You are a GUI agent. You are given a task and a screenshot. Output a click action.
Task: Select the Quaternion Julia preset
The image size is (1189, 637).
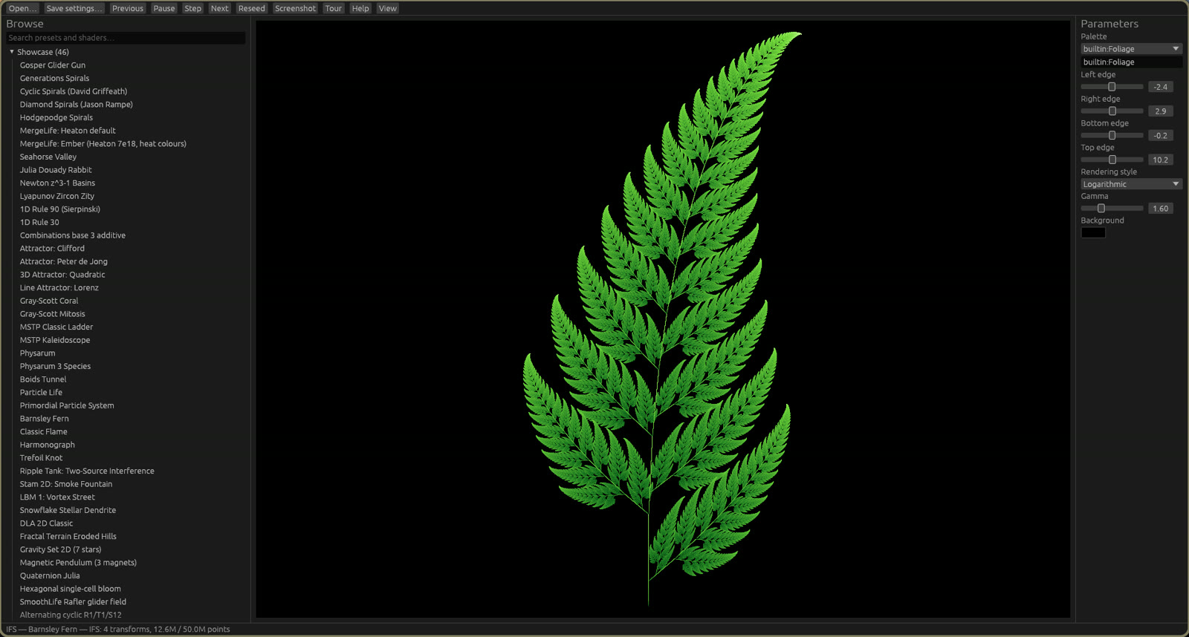pos(50,575)
